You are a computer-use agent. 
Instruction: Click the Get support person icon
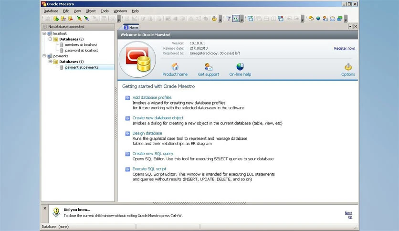[209, 67]
